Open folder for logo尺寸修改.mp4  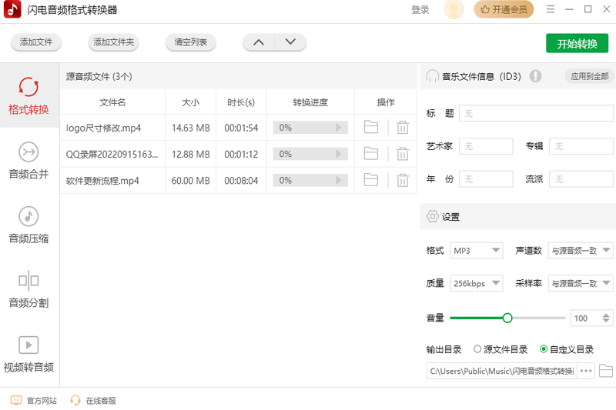371,127
